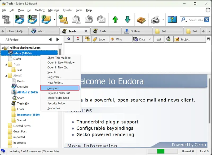This screenshot has width=212, height=155.
Task: Sort by status column header
Action: (x=69, y=39)
